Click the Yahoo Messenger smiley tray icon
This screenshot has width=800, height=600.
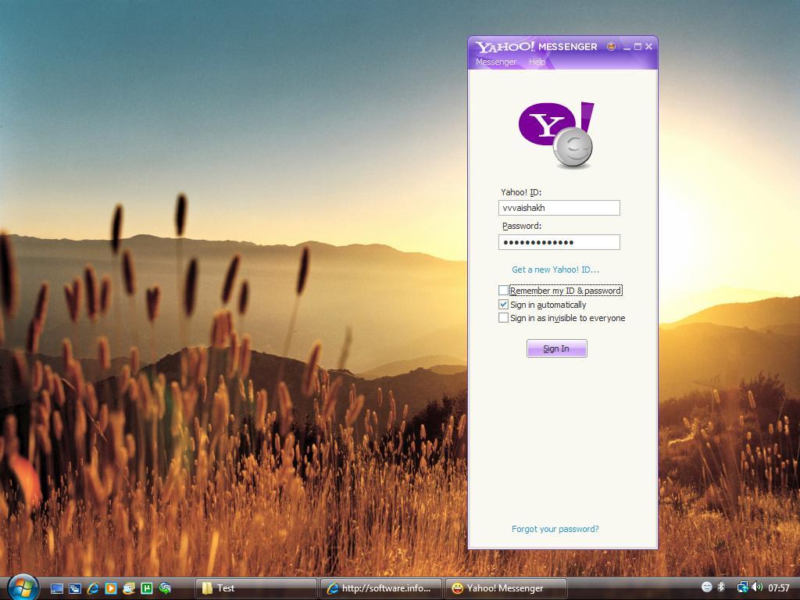point(707,587)
